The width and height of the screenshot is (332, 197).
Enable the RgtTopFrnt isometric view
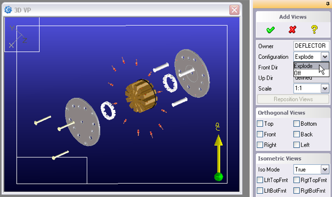(x=297, y=180)
